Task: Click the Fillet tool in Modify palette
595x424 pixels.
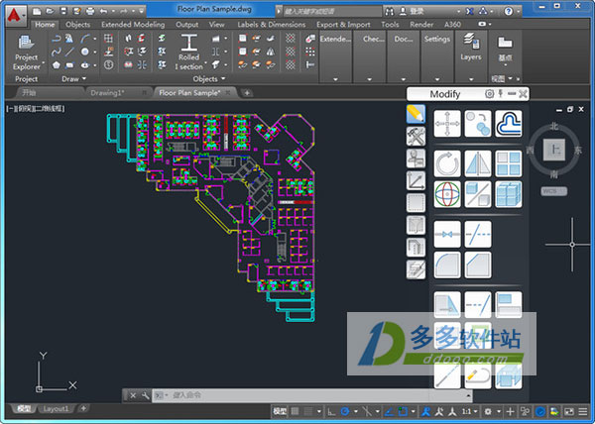Action: [447, 265]
